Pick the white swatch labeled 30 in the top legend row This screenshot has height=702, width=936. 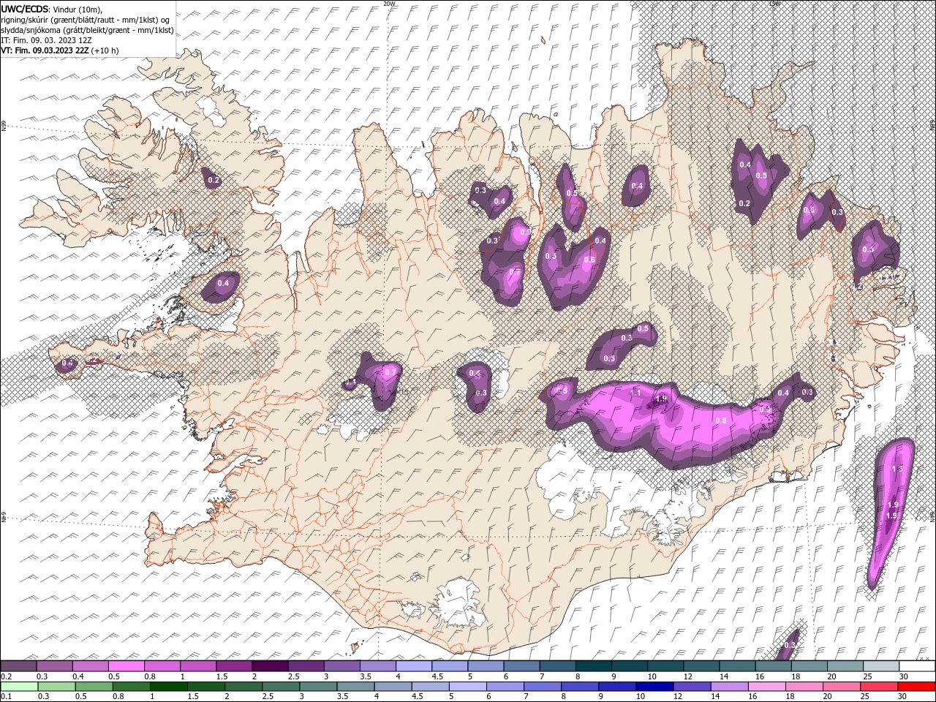[916, 666]
